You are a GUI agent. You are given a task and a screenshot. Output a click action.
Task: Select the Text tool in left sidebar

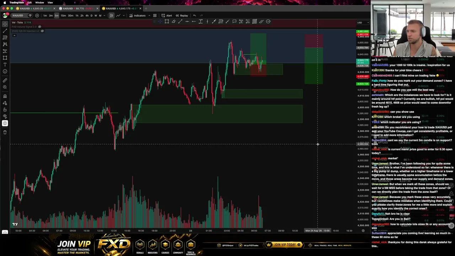pyautogui.click(x=5, y=64)
